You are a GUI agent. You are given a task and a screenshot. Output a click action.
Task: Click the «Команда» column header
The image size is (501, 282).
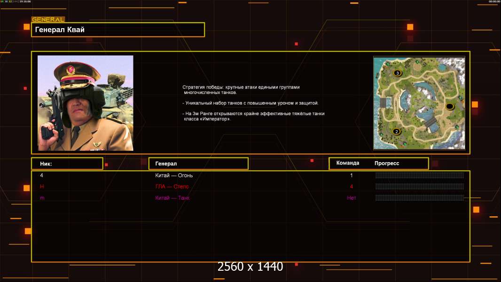pyautogui.click(x=348, y=163)
